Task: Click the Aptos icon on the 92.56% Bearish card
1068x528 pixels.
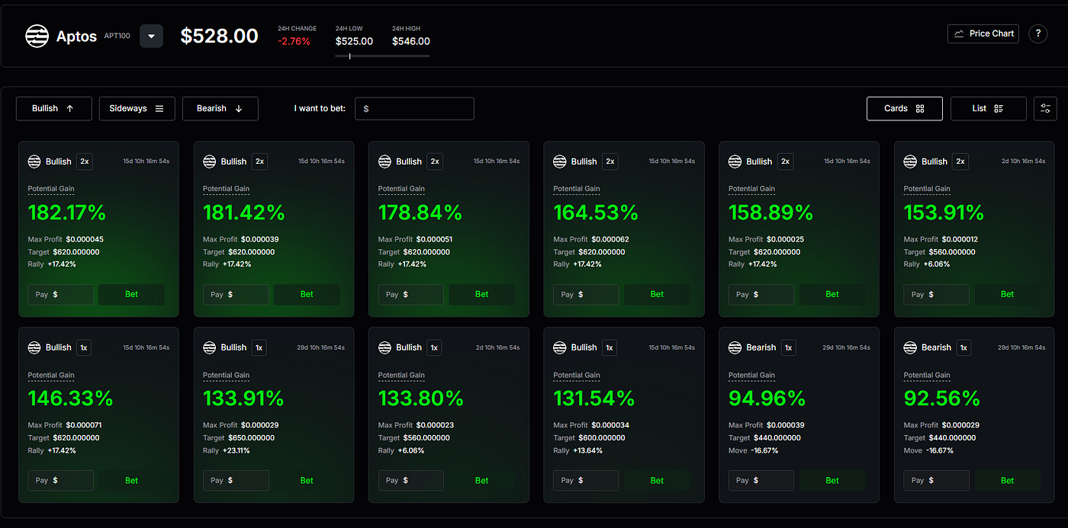Action: point(910,347)
